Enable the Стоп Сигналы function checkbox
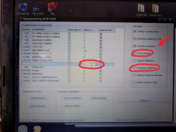 (135, 53)
